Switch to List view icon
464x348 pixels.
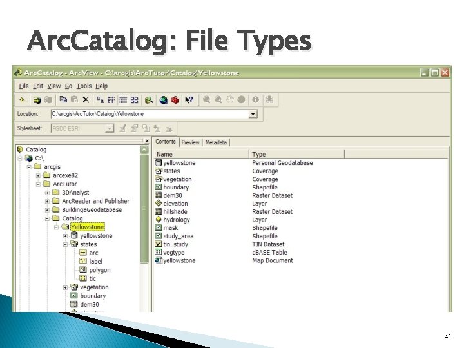(111, 100)
